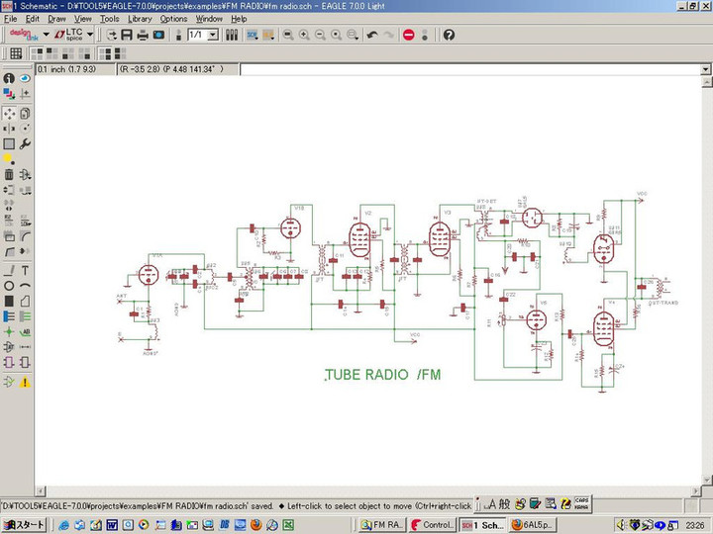
Task: Select the Delete trash can tool
Action: click(x=9, y=175)
